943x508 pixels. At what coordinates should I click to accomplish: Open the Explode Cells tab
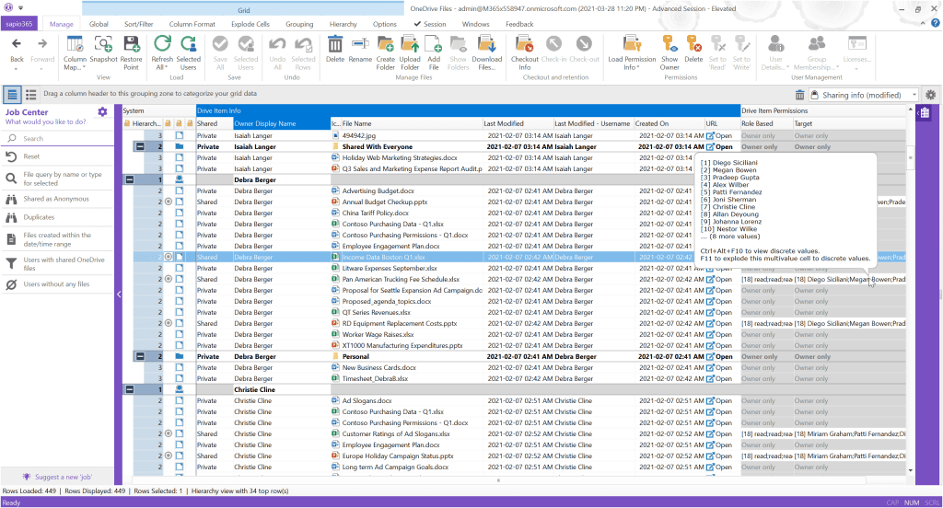click(x=250, y=24)
